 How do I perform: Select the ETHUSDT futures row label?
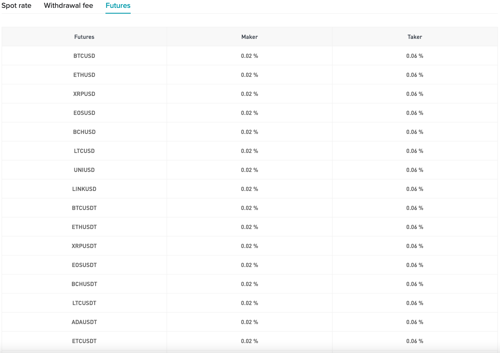[84, 227]
